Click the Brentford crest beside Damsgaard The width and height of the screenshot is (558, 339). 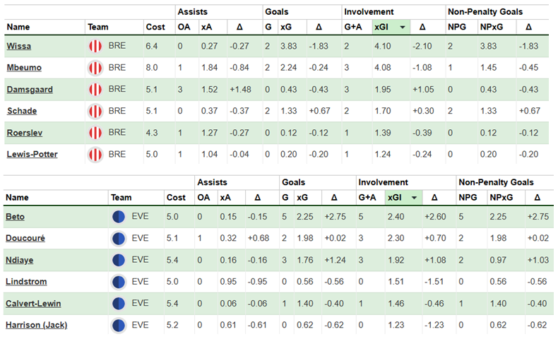pos(95,90)
